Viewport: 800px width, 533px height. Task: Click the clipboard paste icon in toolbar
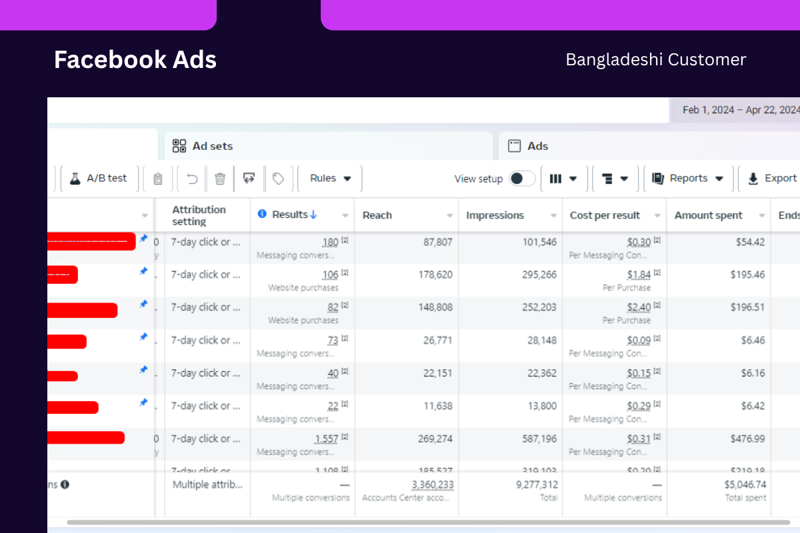158,179
